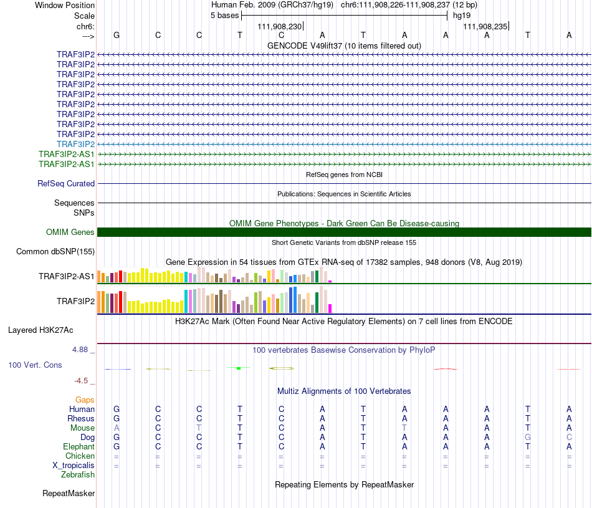Click the Chicken alignment row label
The image size is (592, 508).
(80, 456)
